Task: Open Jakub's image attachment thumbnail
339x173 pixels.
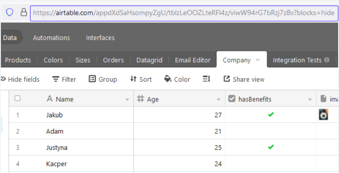Action: [x=324, y=115]
